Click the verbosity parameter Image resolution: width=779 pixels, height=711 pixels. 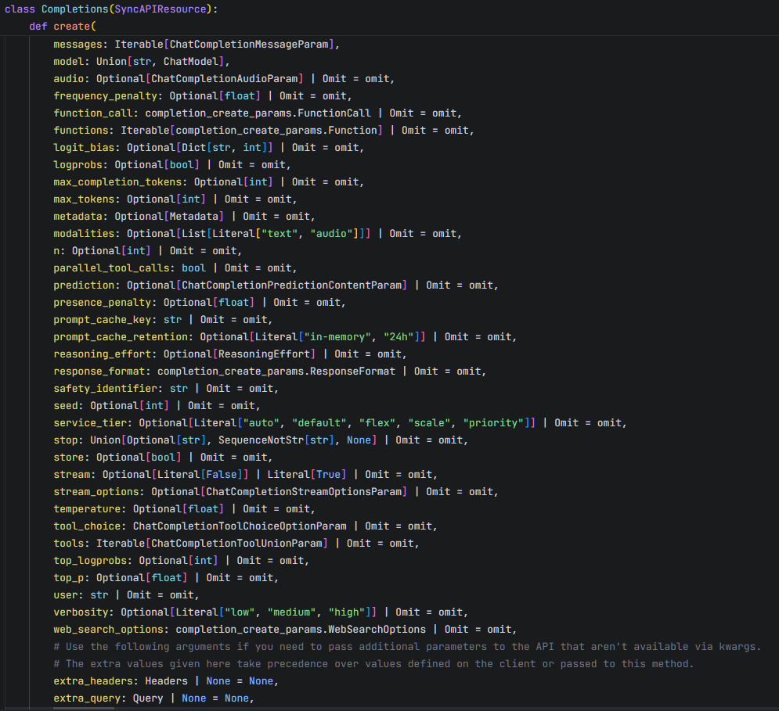pyautogui.click(x=81, y=612)
